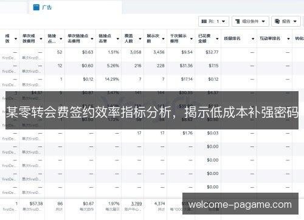Screen dimensions: 304x220
Task: Select the 1.97% total click rate
Action: [x=114, y=204]
